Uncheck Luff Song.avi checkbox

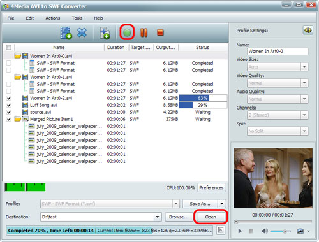point(9,105)
